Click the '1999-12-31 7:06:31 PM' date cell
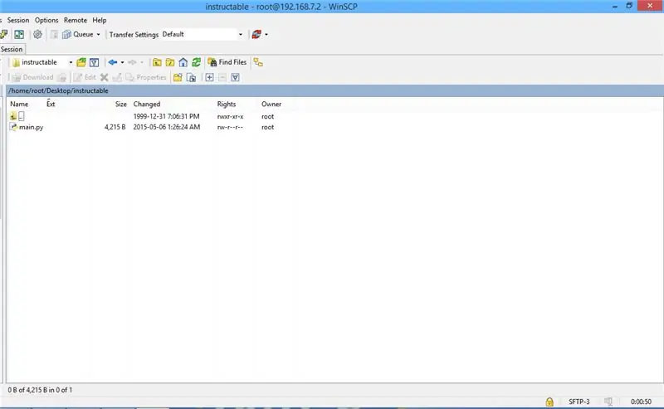Screen dimensions: 664x409 click(166, 116)
